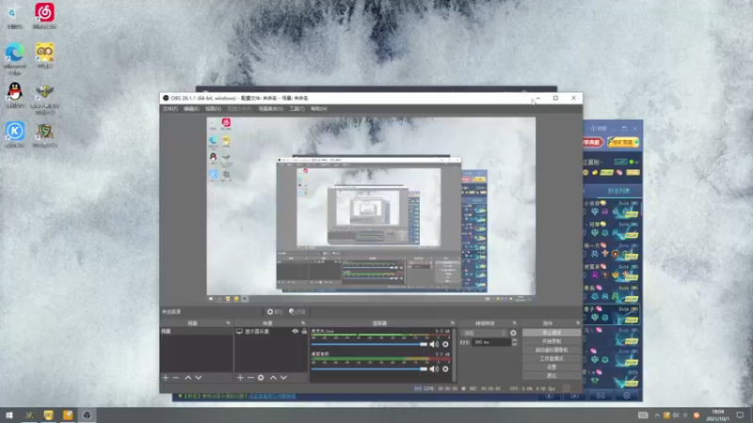Open the 文件(F) menu

point(170,109)
